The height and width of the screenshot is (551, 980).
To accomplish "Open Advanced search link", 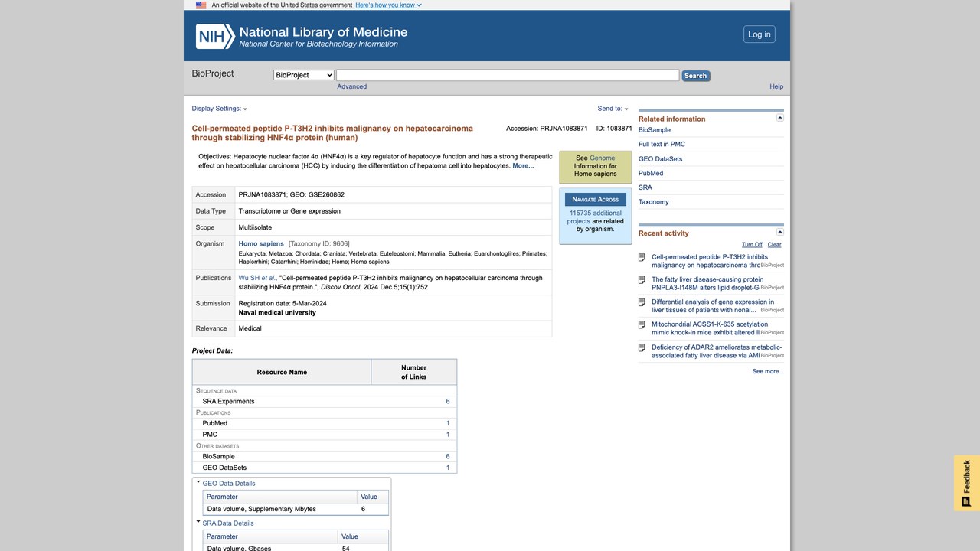I will [x=352, y=86].
